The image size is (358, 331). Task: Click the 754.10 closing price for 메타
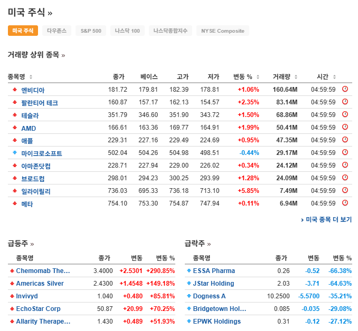pos(118,203)
